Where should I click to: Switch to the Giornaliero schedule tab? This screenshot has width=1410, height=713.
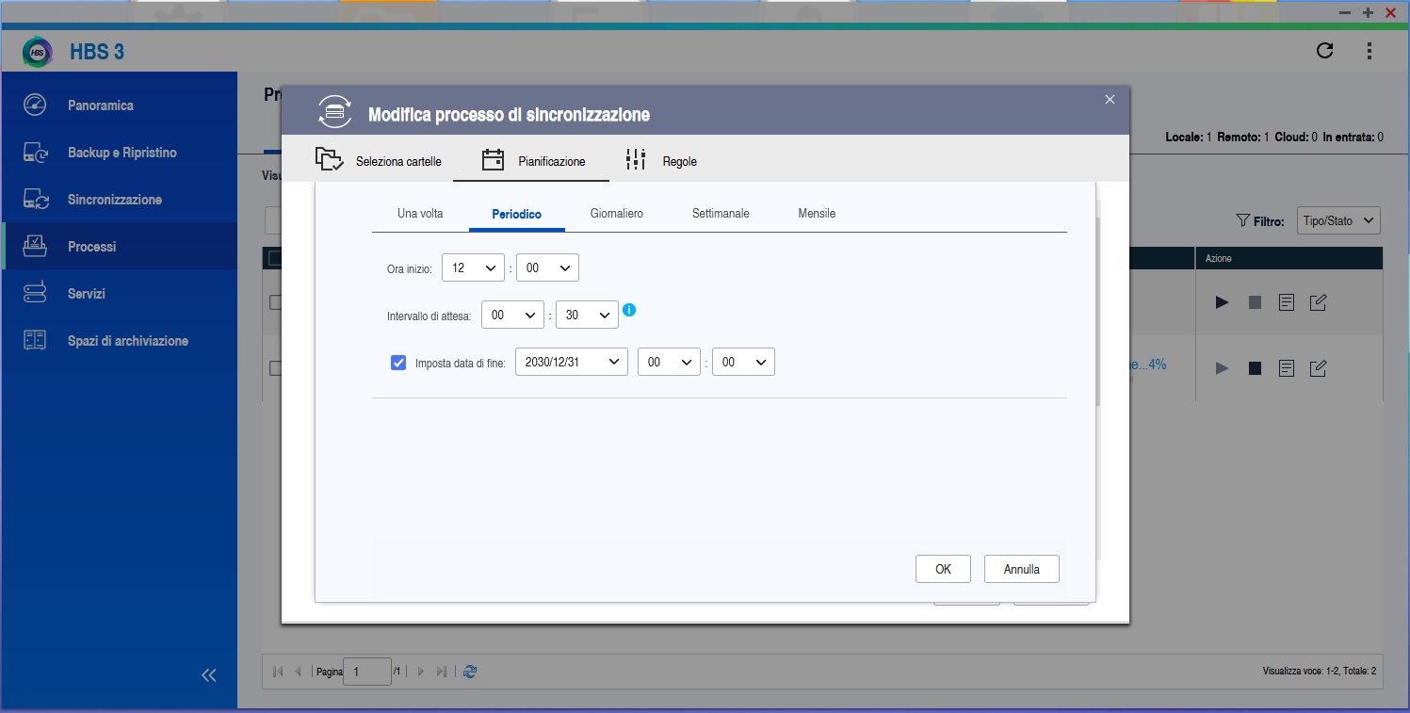click(616, 214)
